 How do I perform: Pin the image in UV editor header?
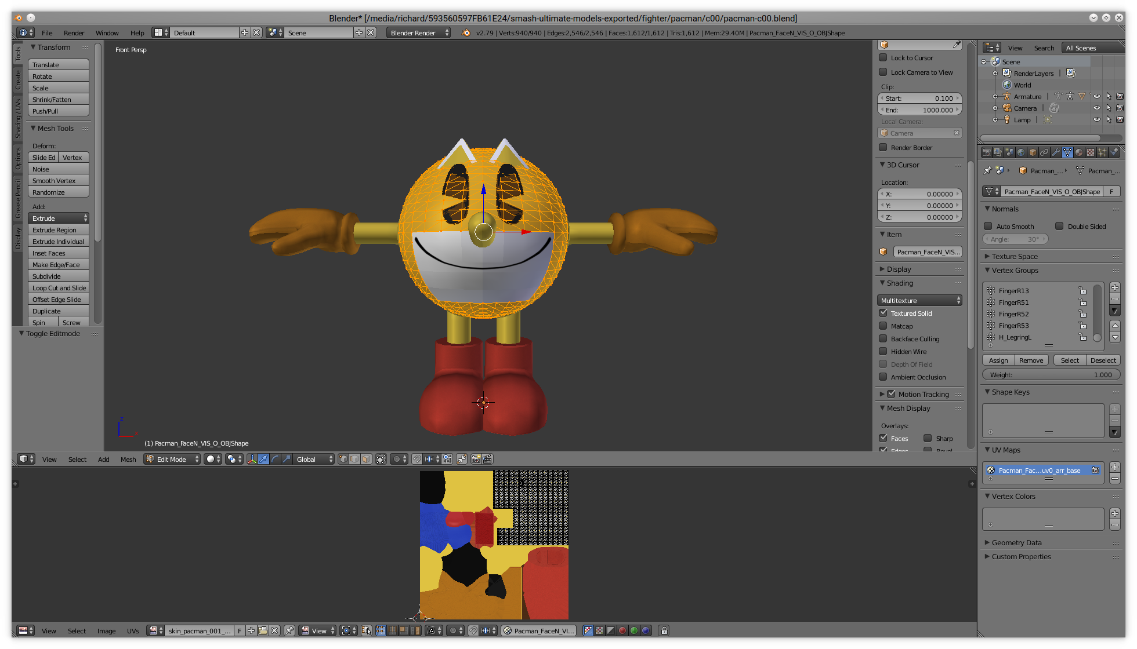289,630
